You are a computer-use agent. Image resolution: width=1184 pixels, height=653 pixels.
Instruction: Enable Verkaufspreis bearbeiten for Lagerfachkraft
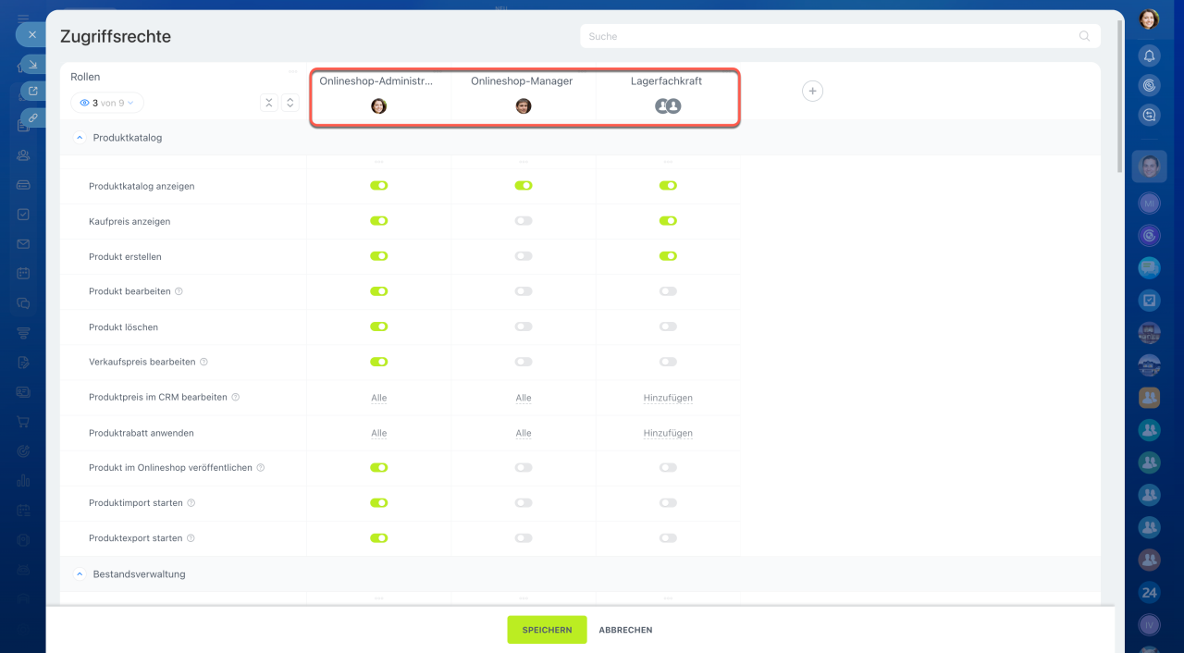coord(668,362)
